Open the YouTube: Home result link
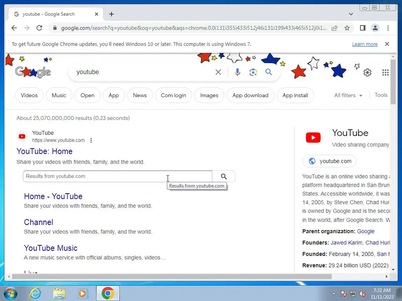The image size is (402, 301). point(44,151)
